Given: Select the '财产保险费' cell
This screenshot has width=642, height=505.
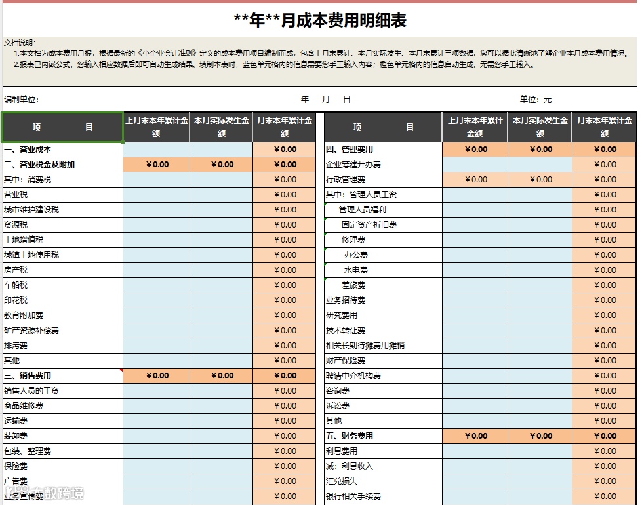Looking at the screenshot, I should [383, 361].
